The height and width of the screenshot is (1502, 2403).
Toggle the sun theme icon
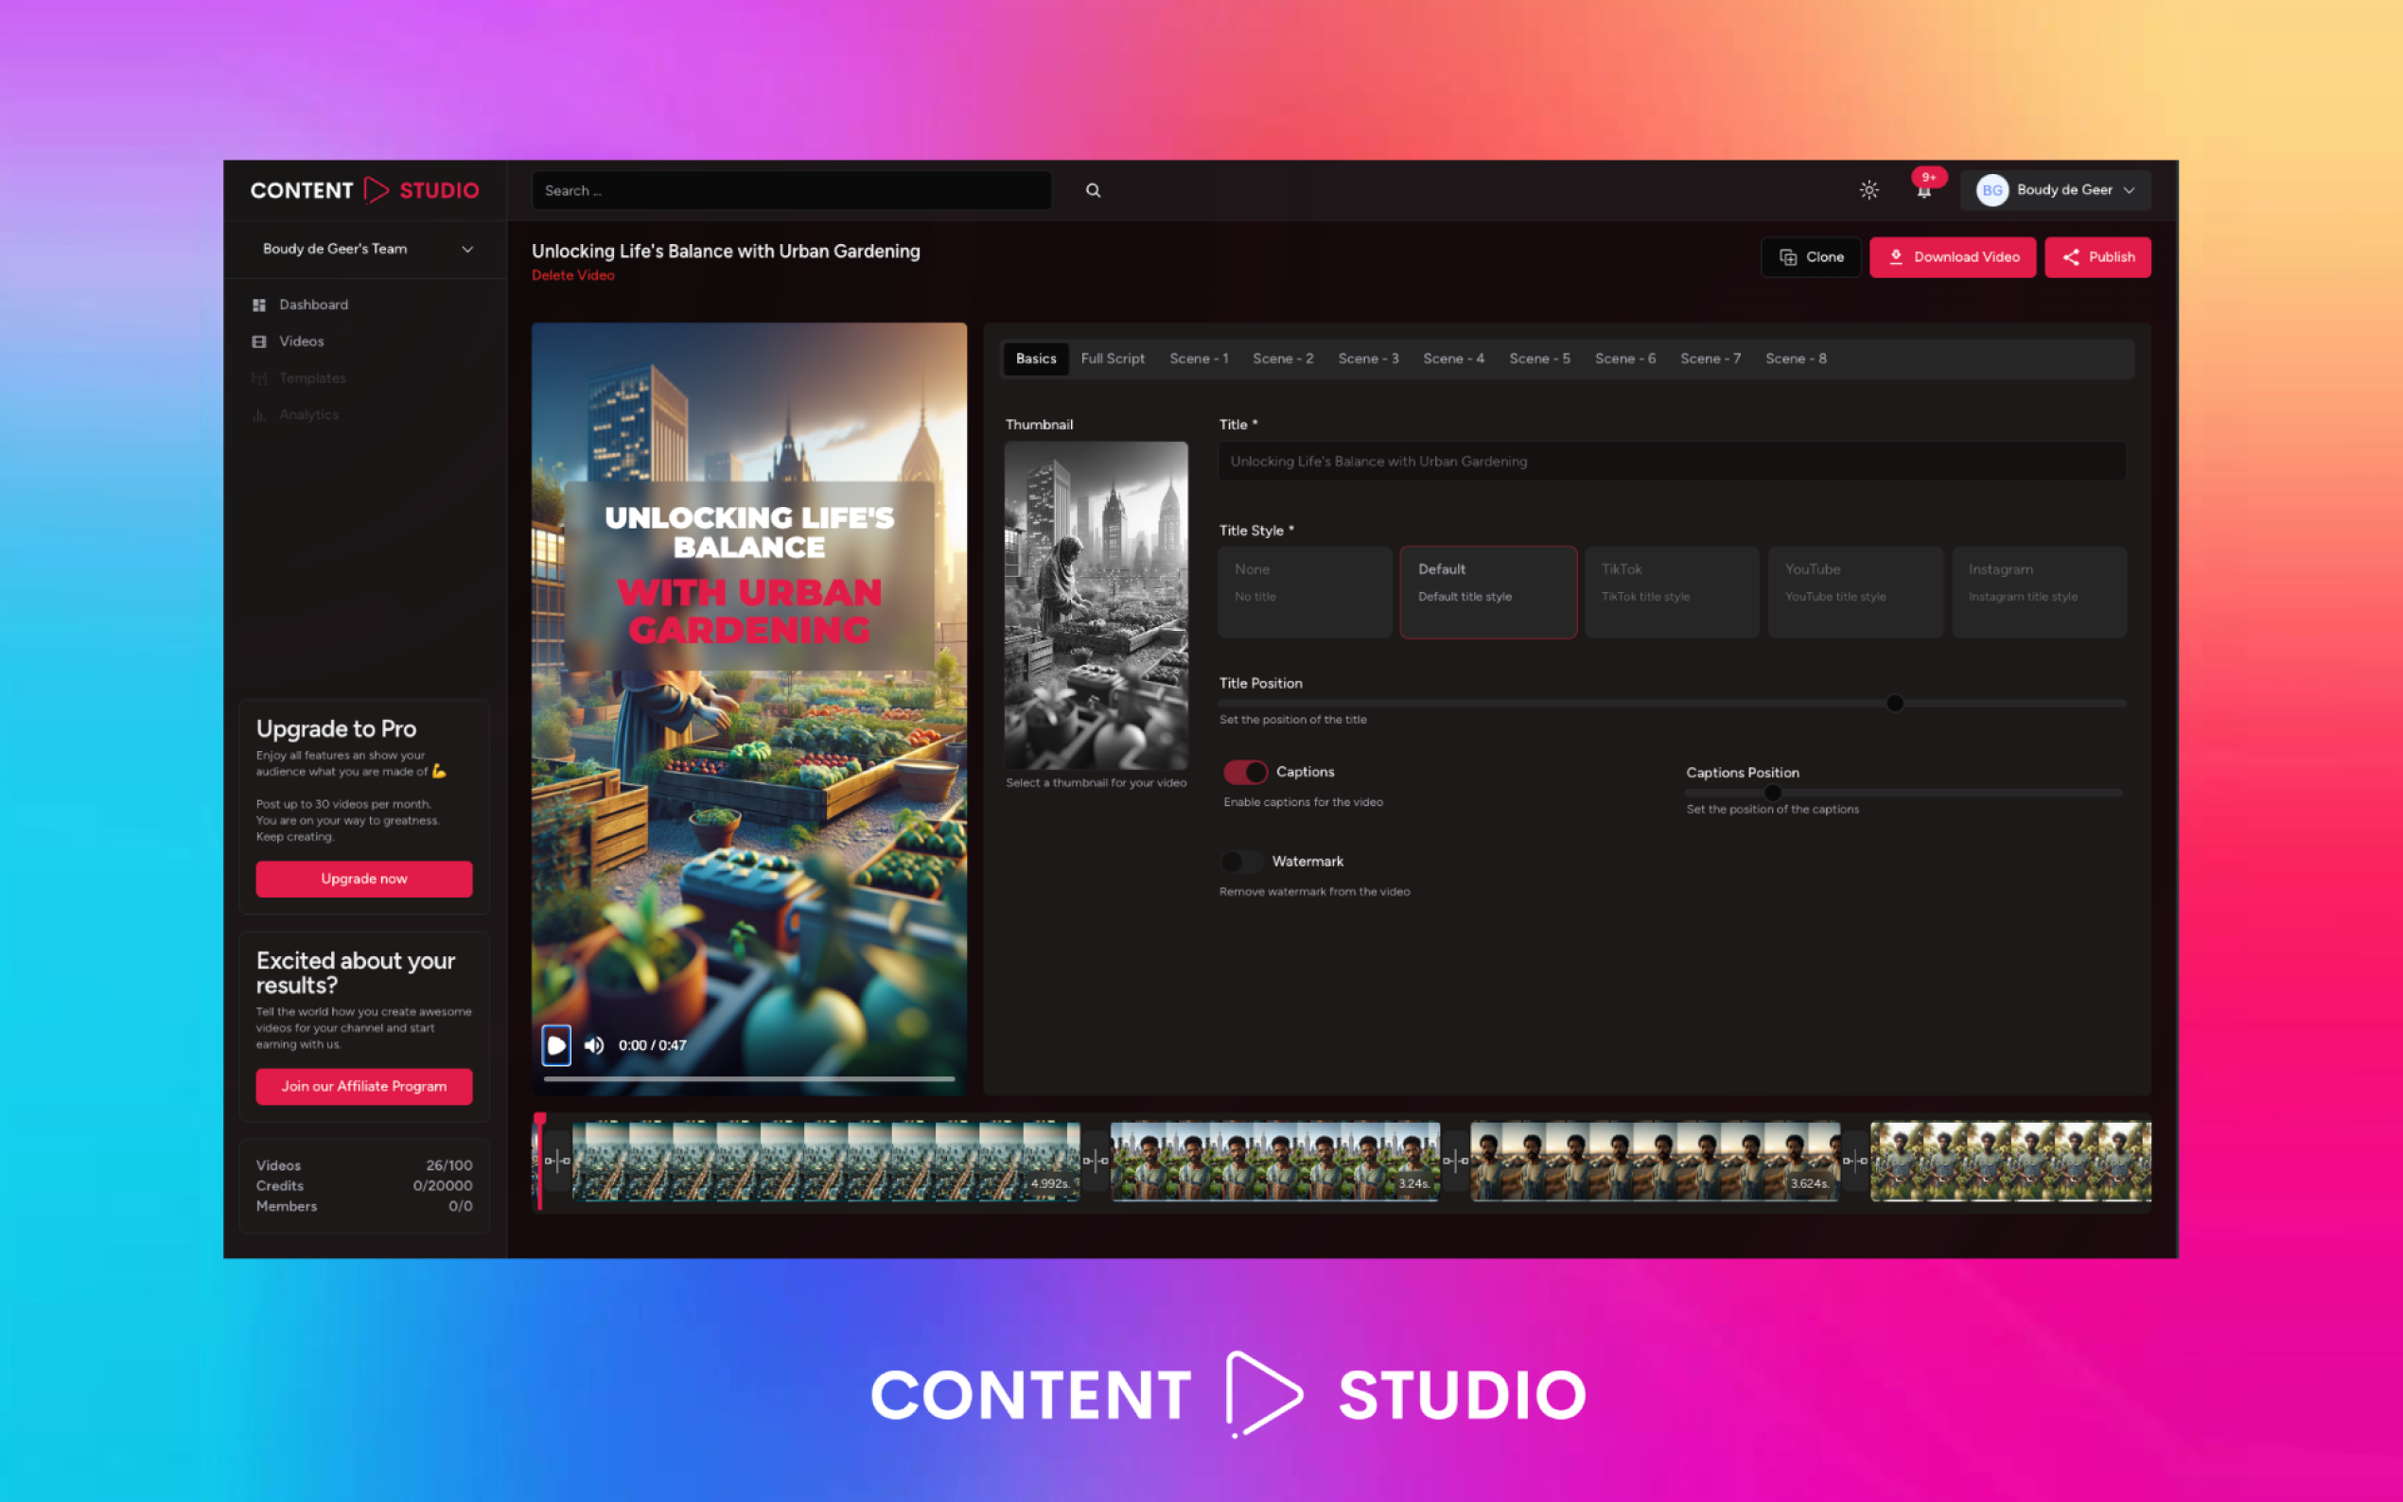coord(1868,190)
